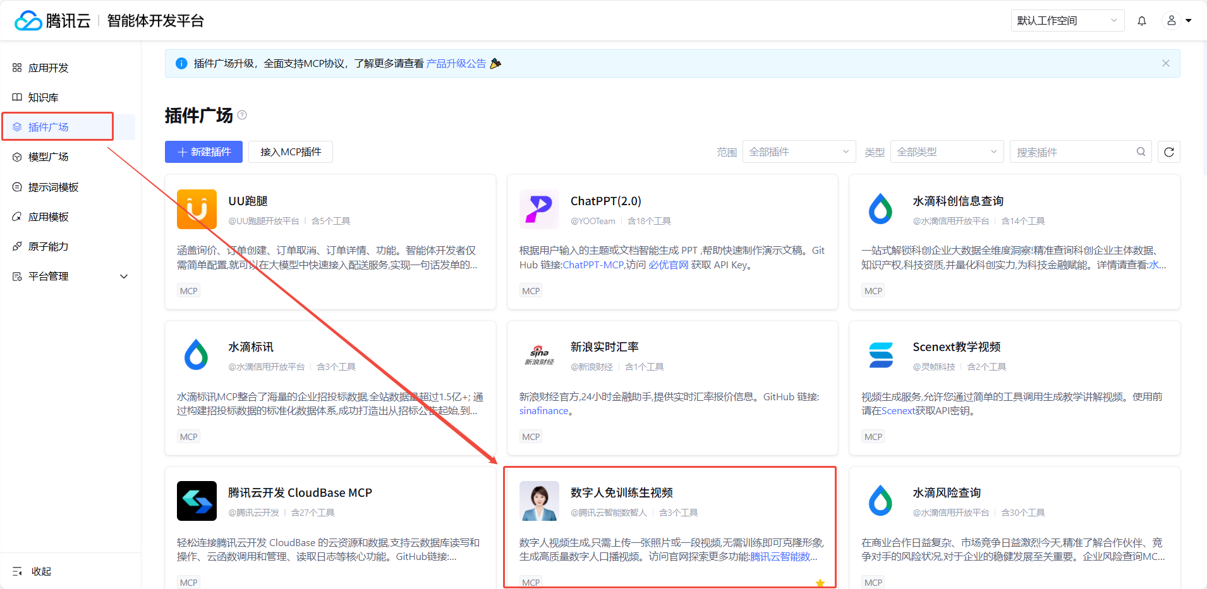Open the sinafinance GitHub link
The height and width of the screenshot is (589, 1207).
pyautogui.click(x=544, y=411)
